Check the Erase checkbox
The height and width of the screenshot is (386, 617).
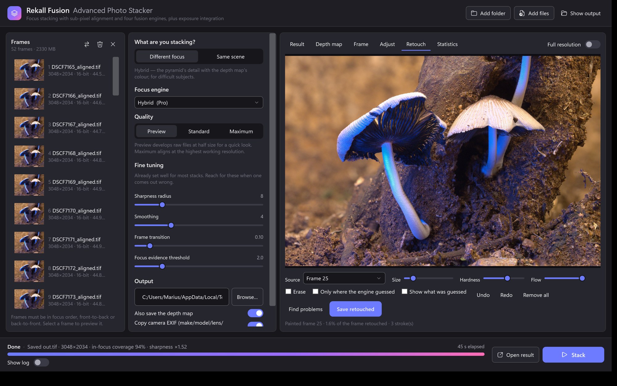point(288,291)
